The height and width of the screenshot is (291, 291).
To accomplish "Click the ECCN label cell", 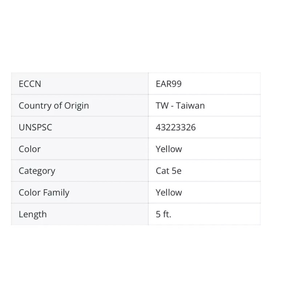I will click(30, 84).
